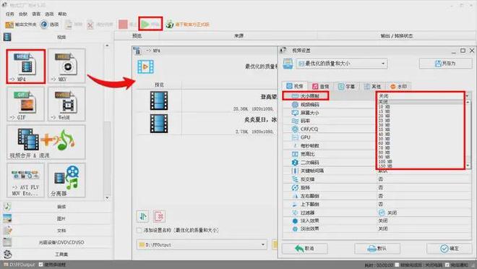This screenshot has height=269, width=477.
Task: Open the 帮助 menu
Action: pos(62,14)
